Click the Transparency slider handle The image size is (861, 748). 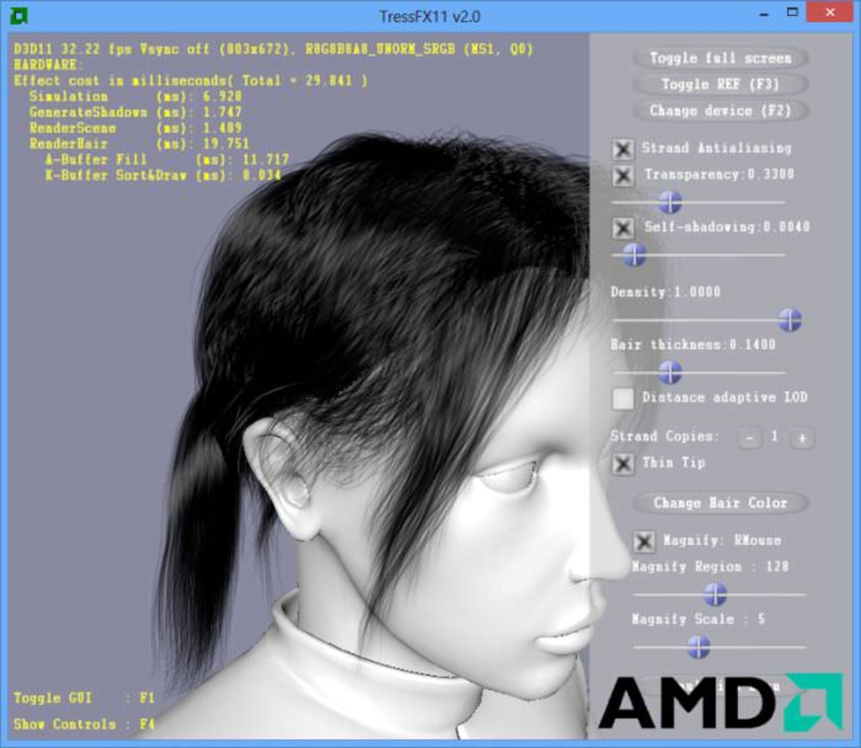pos(670,202)
